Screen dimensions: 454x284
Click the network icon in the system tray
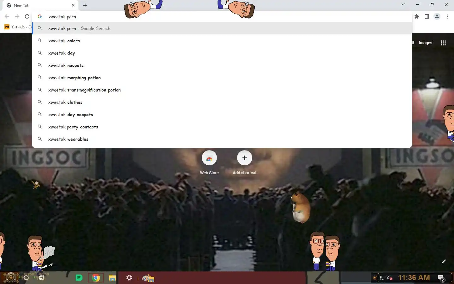[382, 278]
